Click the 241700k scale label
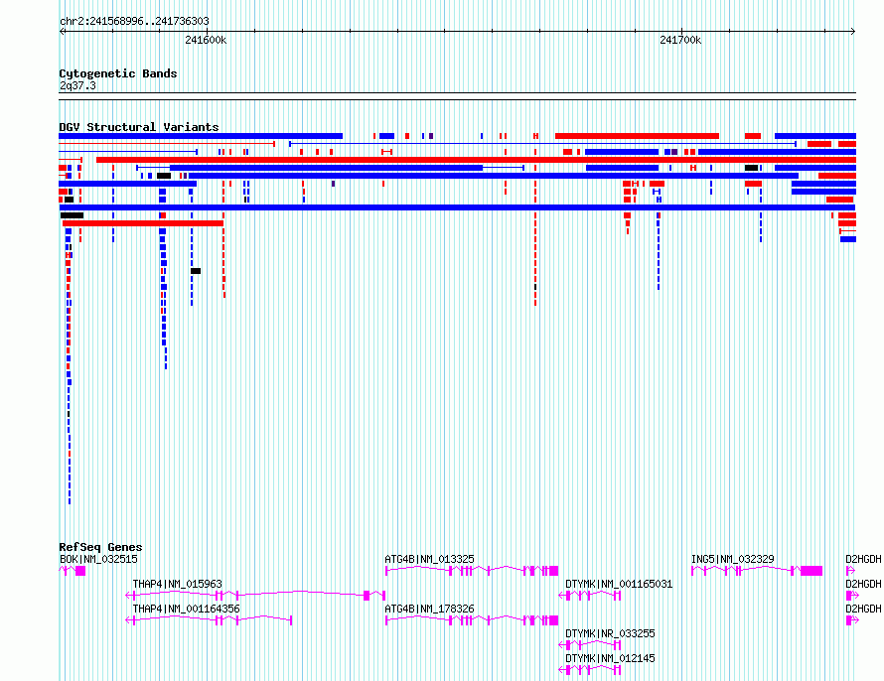Image resolution: width=884 pixels, height=681 pixels. point(680,40)
